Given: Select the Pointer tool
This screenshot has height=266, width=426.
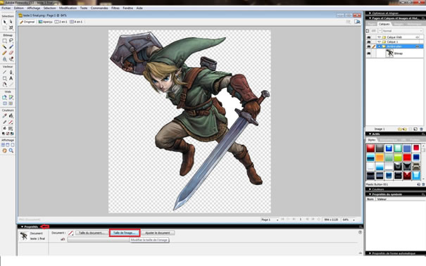Looking at the screenshot, I should coord(5,22).
